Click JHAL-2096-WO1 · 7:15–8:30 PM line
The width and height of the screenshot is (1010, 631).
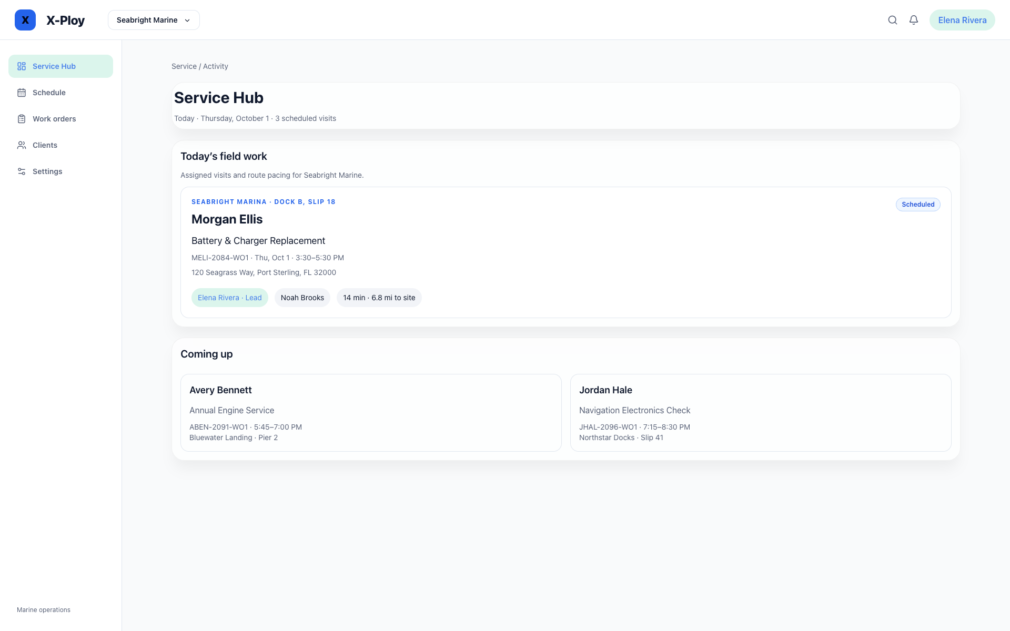(634, 427)
